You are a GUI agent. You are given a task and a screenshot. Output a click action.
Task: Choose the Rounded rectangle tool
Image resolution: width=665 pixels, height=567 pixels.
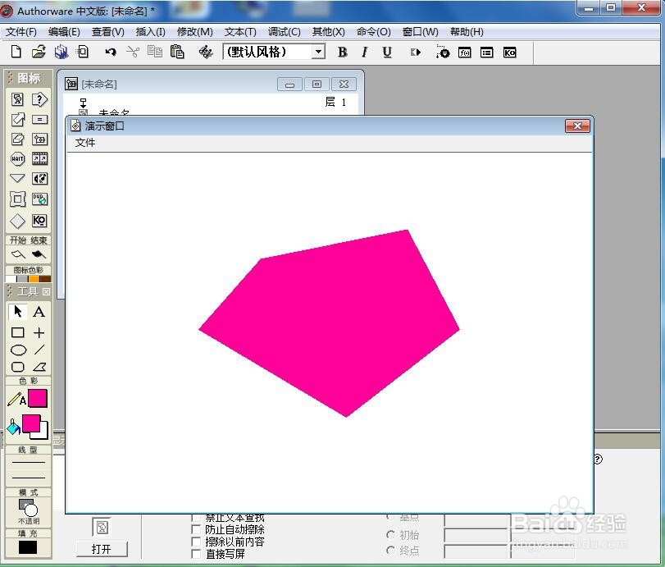(x=18, y=367)
